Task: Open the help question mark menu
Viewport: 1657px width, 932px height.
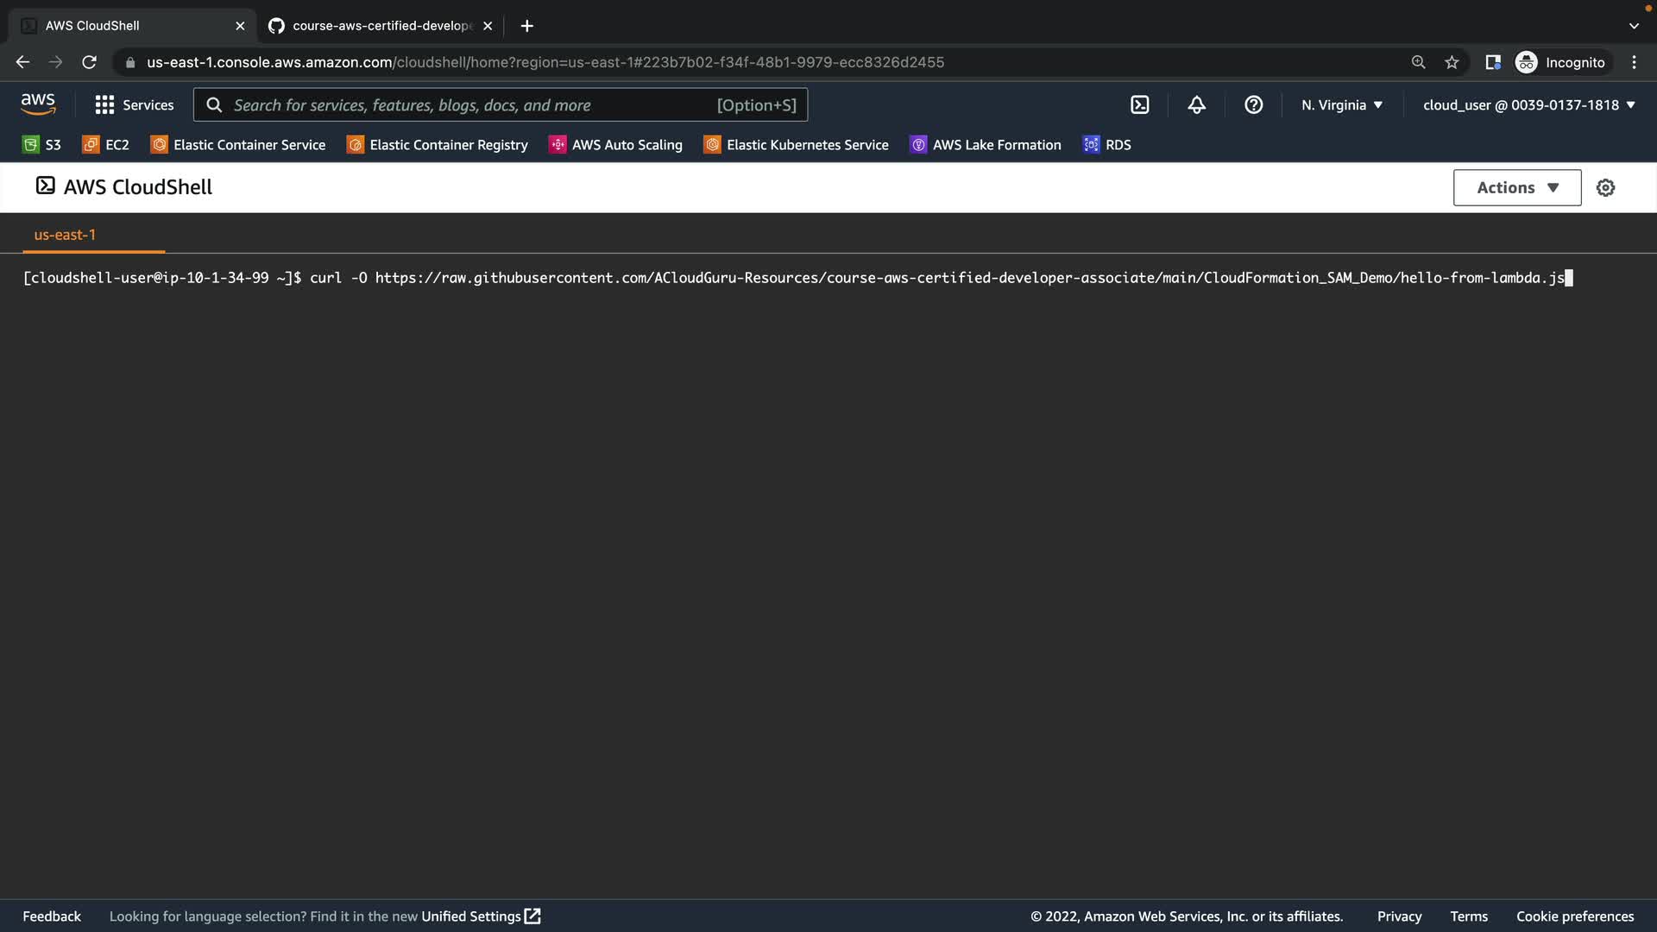Action: [1253, 105]
